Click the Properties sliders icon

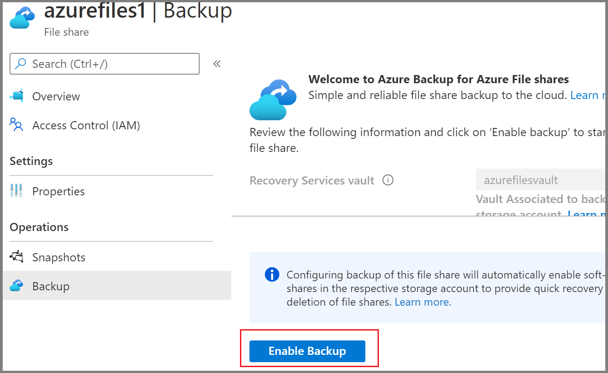[17, 191]
